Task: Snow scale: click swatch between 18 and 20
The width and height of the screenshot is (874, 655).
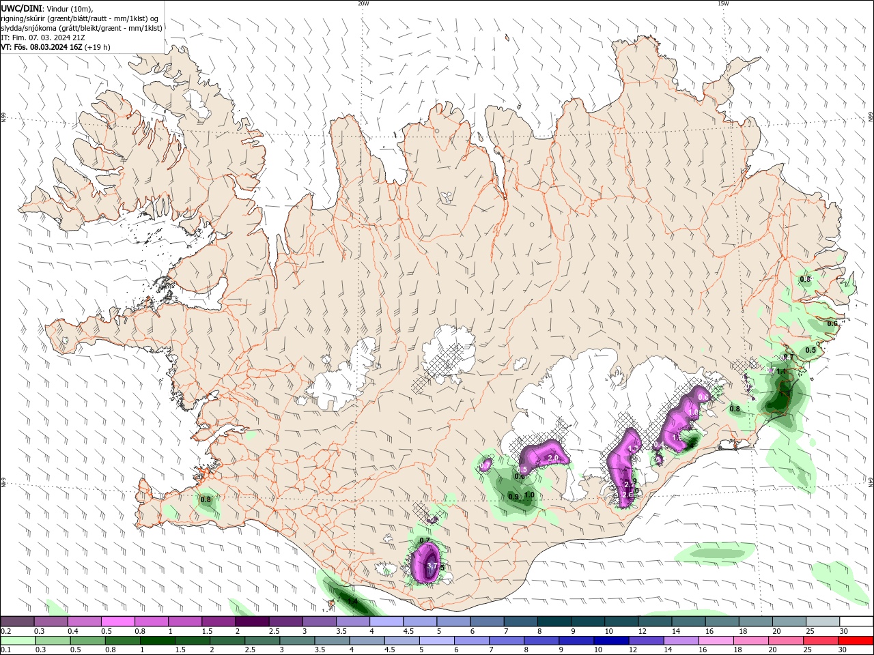Action: click(755, 621)
